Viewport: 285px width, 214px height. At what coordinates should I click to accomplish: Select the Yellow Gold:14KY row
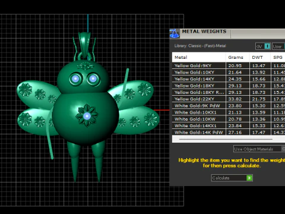[x=229, y=79]
